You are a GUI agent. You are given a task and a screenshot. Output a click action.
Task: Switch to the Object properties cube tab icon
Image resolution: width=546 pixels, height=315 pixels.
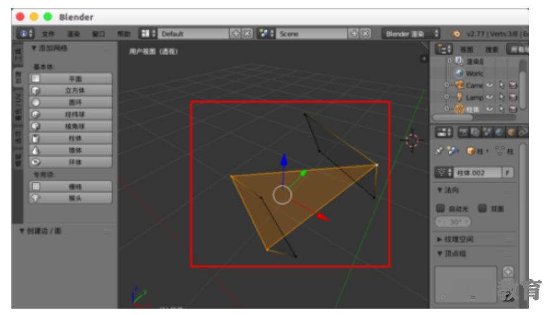[512, 132]
